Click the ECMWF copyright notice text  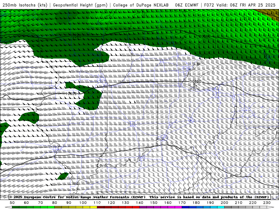tap(139, 197)
